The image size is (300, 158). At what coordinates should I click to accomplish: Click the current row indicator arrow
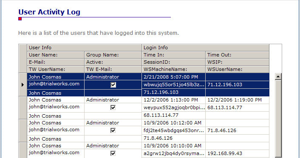(x=23, y=85)
